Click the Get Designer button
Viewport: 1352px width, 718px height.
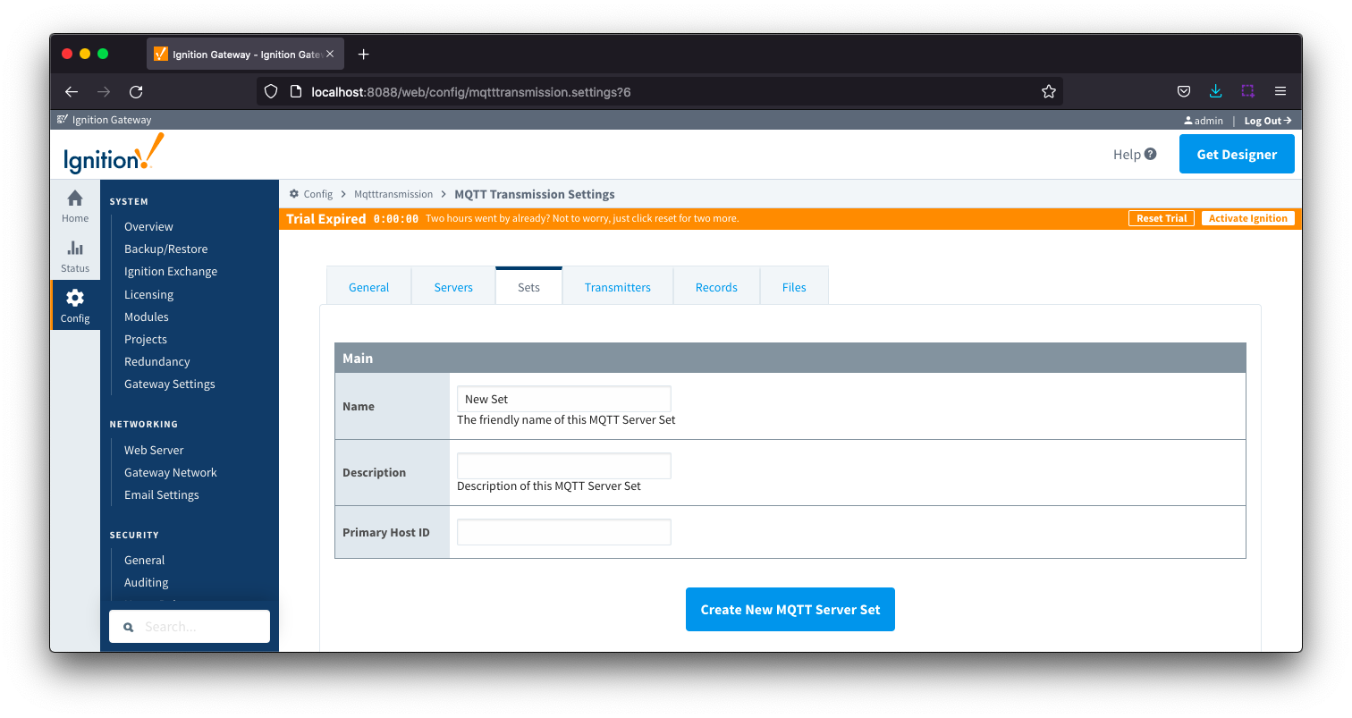(1237, 154)
